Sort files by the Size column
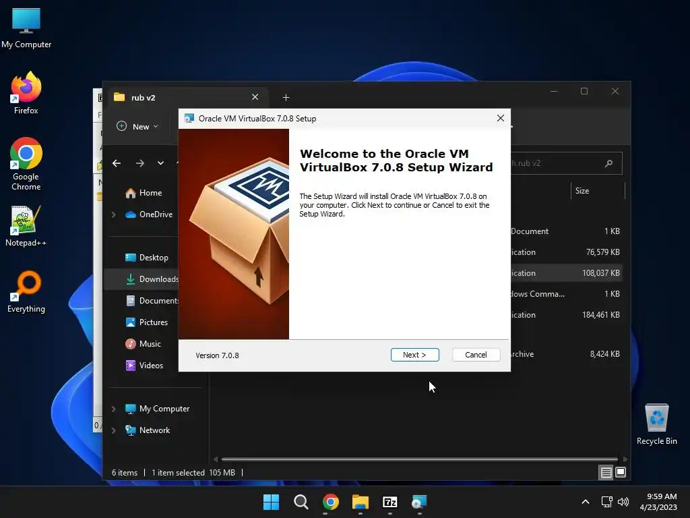The height and width of the screenshot is (518, 690). click(598, 191)
